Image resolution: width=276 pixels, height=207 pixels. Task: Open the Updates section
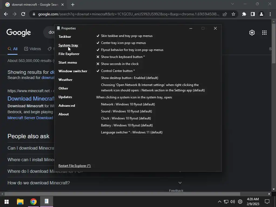(65, 97)
